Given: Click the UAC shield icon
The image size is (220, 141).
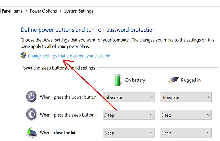Looking at the screenshot, I should 23,55.
